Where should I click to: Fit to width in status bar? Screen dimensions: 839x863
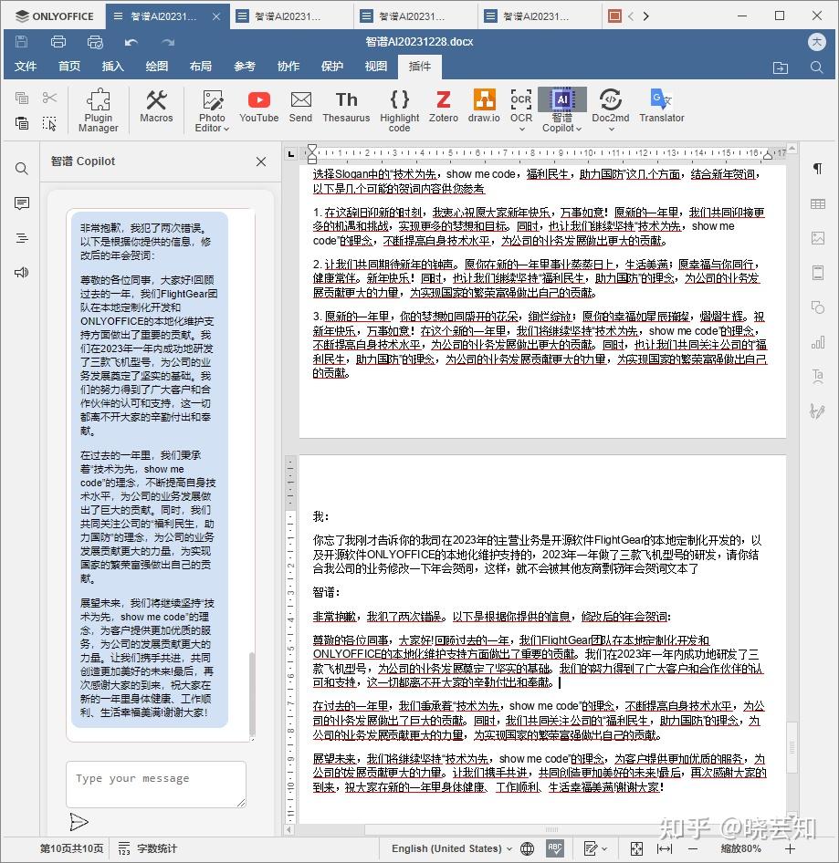[665, 848]
